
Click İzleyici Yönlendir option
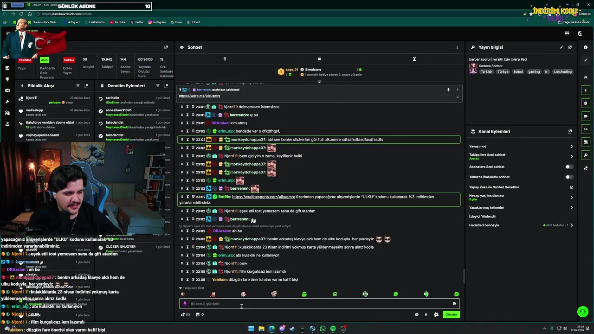483,216
